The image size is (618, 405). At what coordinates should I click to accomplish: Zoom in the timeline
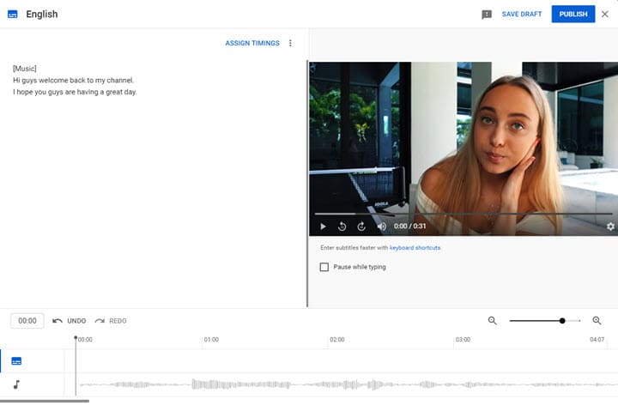(x=597, y=320)
